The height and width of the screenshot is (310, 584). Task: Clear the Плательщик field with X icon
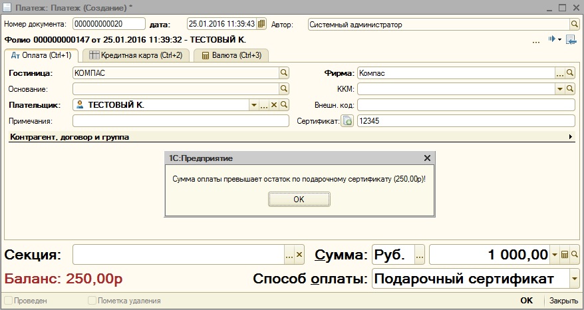pyautogui.click(x=274, y=105)
